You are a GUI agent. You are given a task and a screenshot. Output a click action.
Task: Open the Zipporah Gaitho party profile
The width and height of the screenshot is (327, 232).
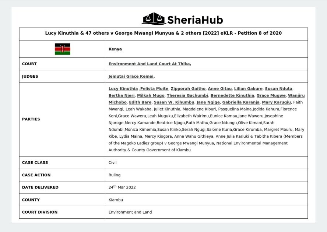coord(187,88)
